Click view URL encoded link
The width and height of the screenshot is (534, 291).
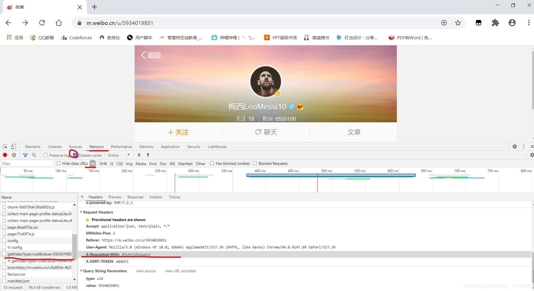(x=180, y=271)
